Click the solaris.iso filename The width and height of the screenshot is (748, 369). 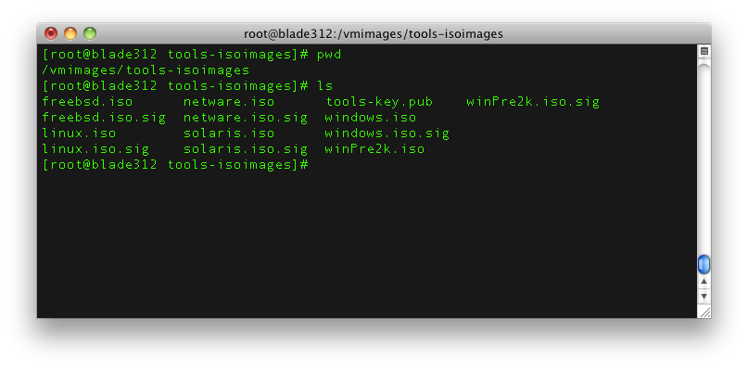[229, 134]
